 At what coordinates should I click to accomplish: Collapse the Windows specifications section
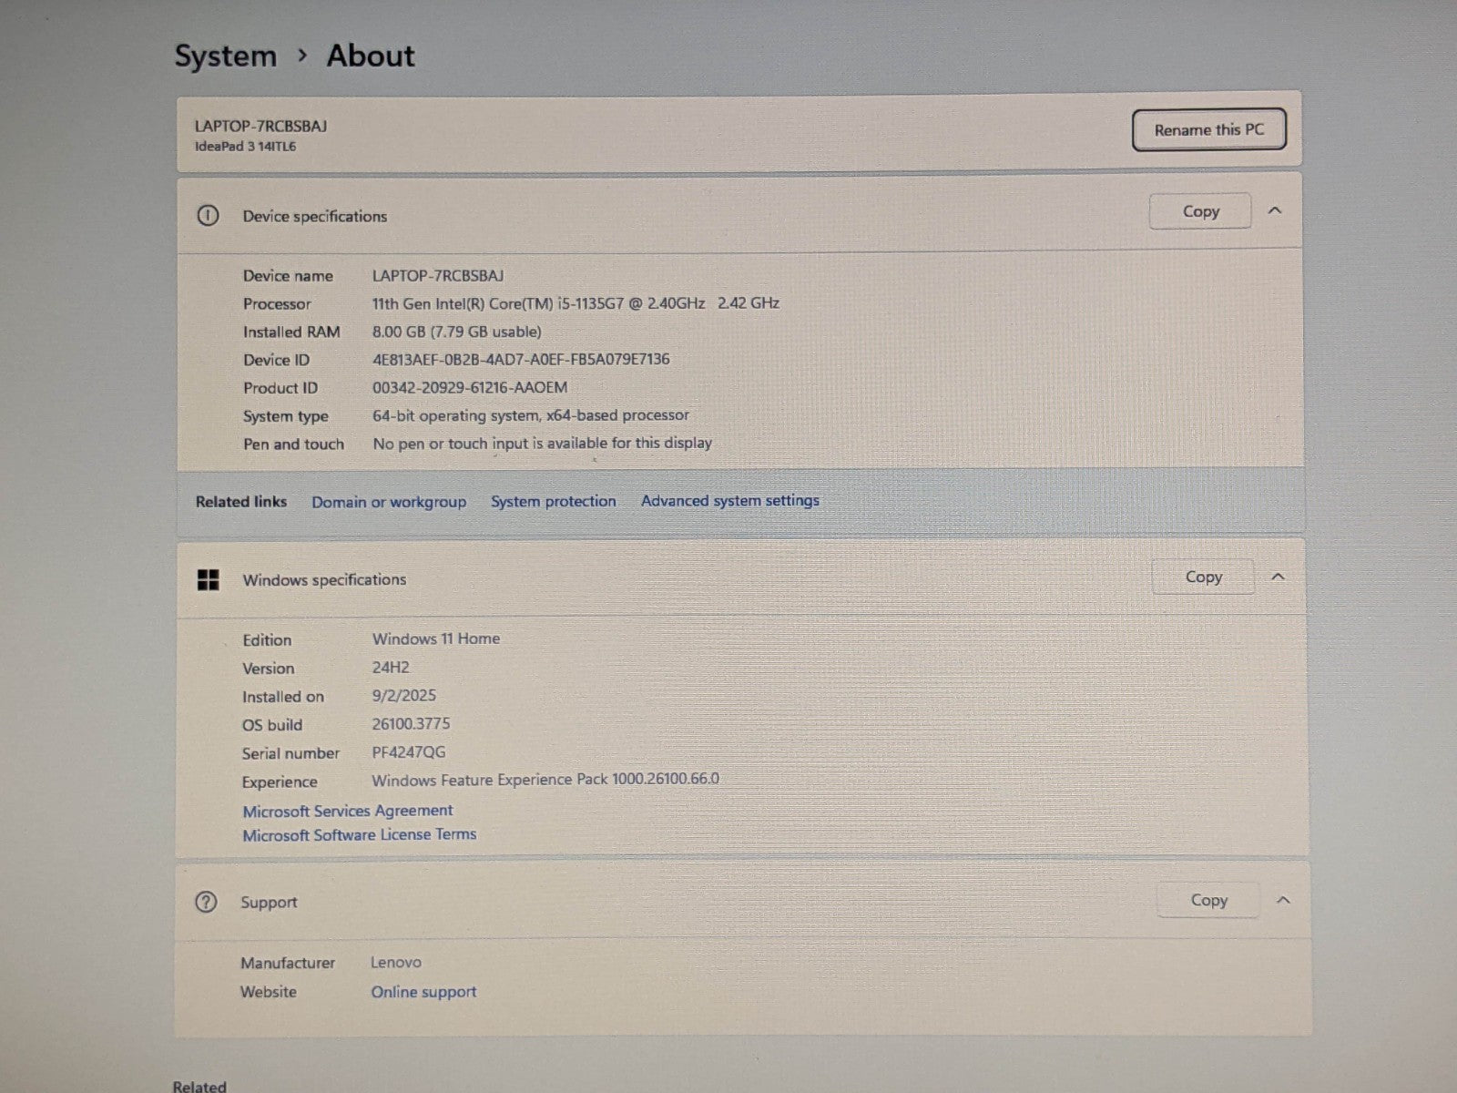coord(1278,577)
